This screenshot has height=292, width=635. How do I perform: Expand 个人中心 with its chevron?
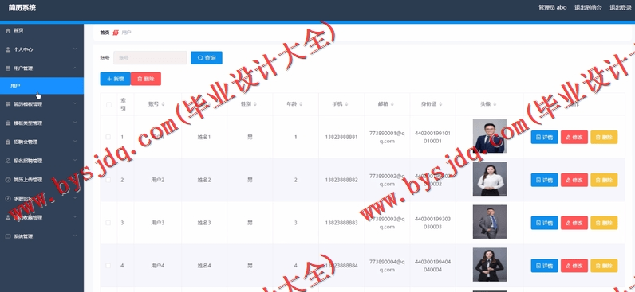pyautogui.click(x=75, y=49)
